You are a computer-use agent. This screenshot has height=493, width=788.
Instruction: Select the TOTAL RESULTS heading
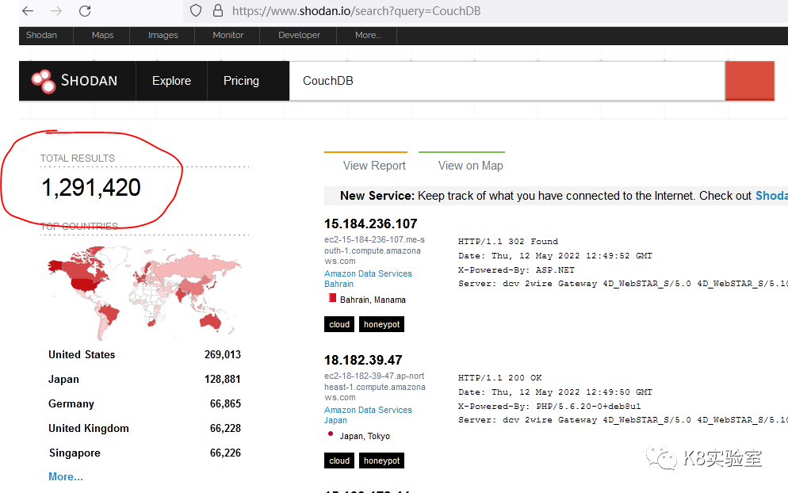pyautogui.click(x=78, y=159)
